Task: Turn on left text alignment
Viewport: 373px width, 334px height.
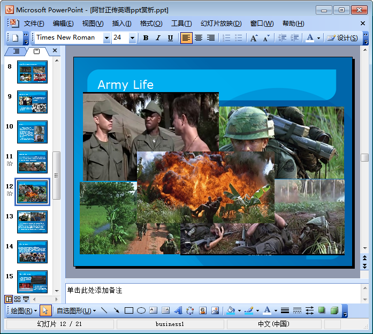Action: [x=186, y=38]
